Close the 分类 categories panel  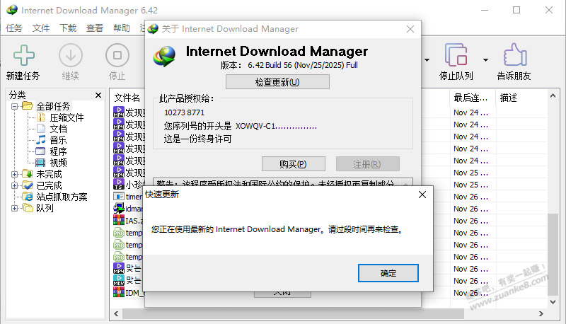click(99, 95)
